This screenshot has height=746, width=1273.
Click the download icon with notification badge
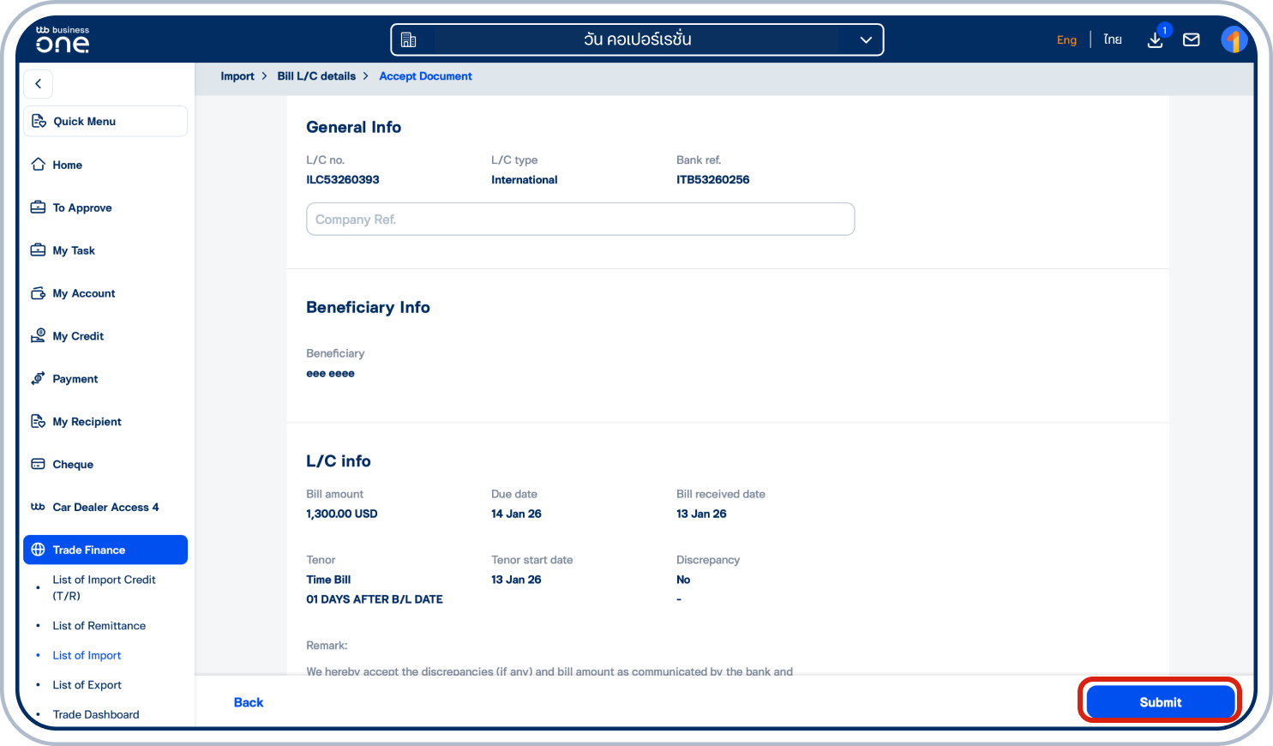tap(1155, 40)
